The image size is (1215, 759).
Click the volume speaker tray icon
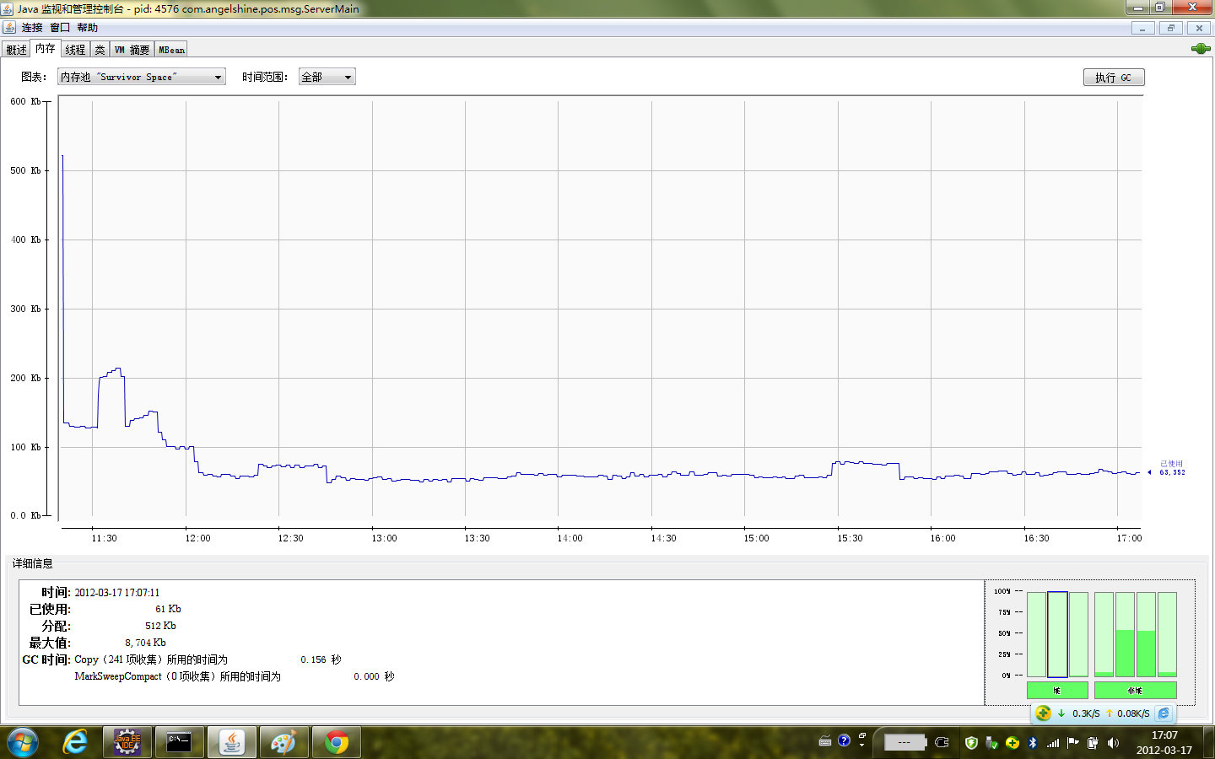coord(1113,743)
